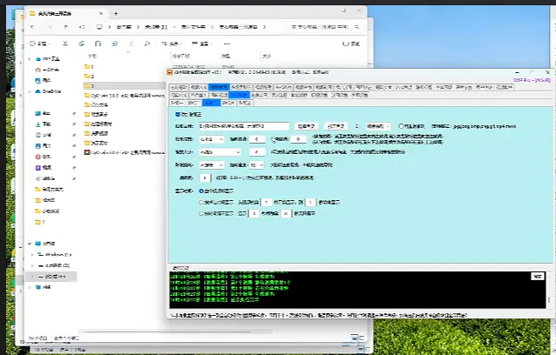556x355 pixels.
Task: Tick the checkbox right of the file path row
Action: (401, 126)
